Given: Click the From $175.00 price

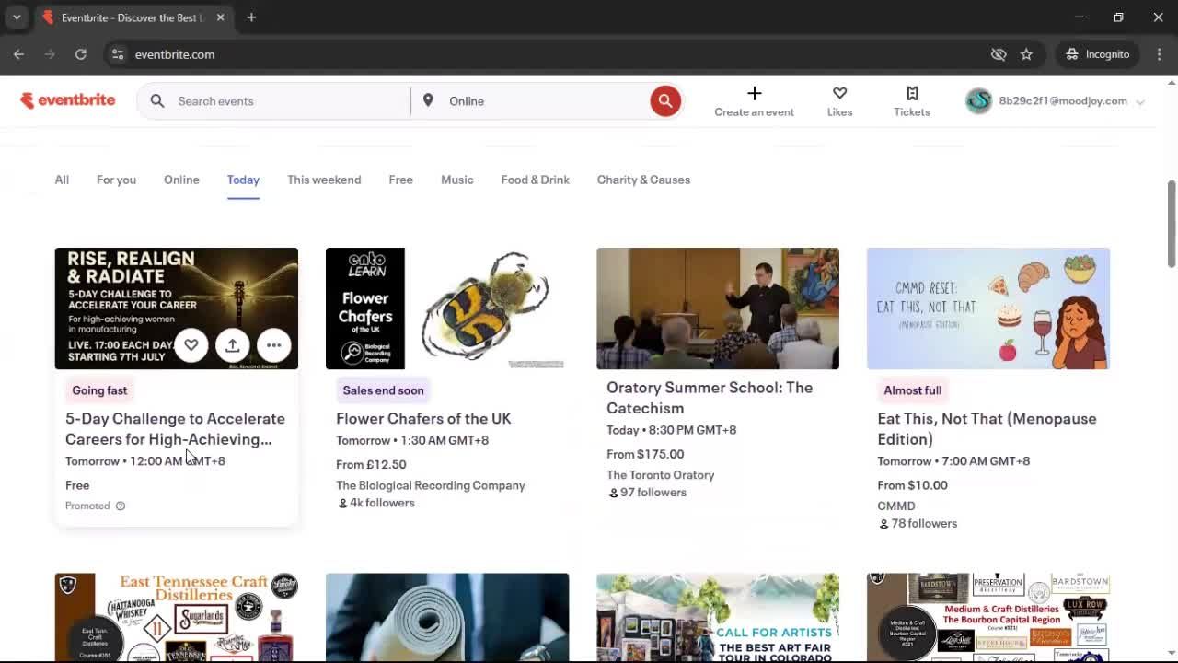Looking at the screenshot, I should point(645,454).
